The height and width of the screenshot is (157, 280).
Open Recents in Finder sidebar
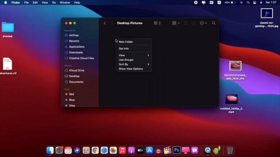(x=72, y=41)
